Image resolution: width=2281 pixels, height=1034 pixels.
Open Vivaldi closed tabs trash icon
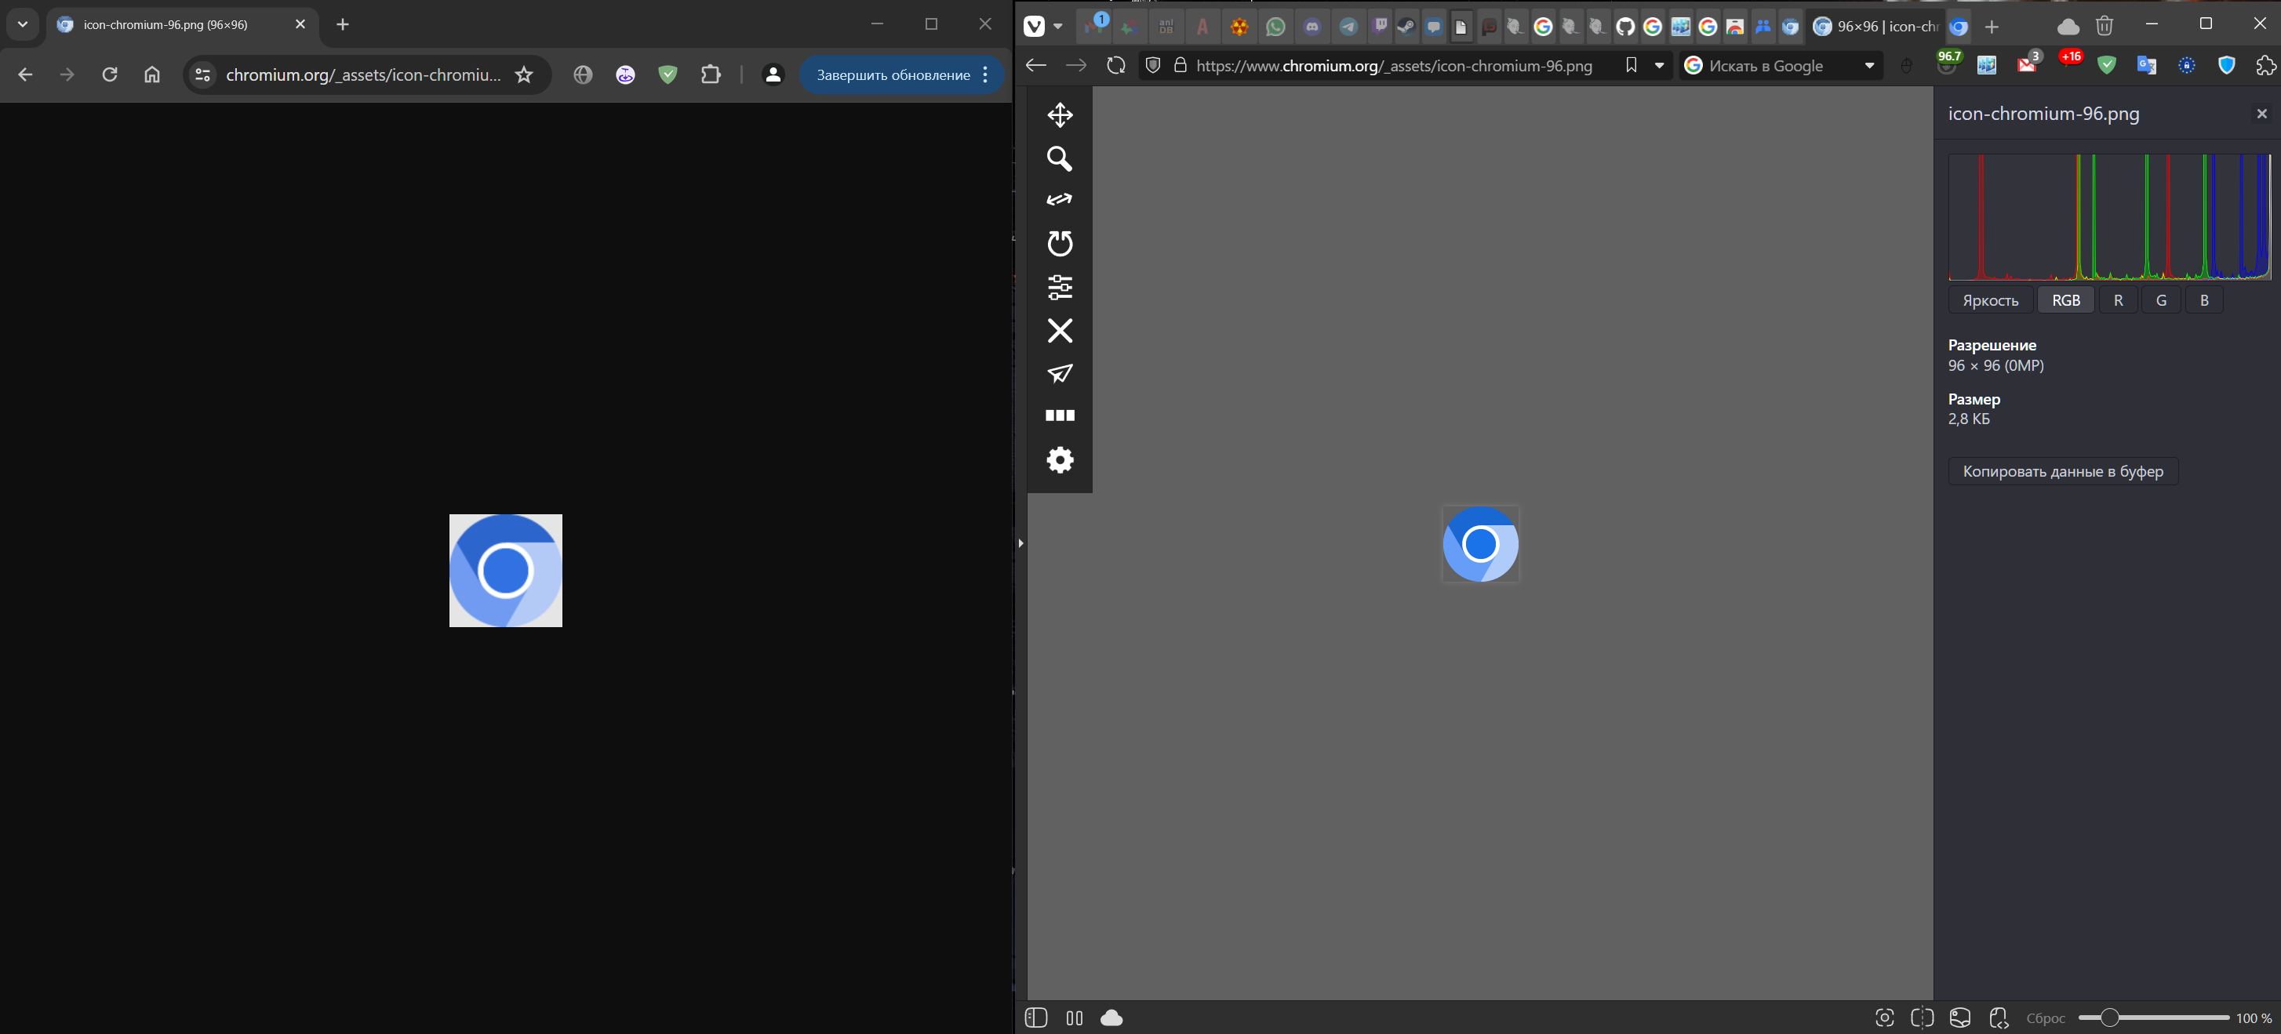pyautogui.click(x=2105, y=27)
